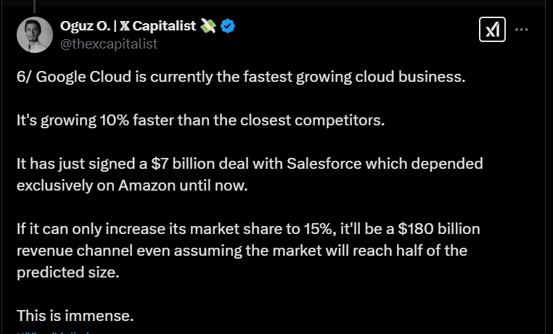Image resolution: width=553 pixels, height=334 pixels.
Task: Open the three-dot more options menu
Action: pos(521,30)
